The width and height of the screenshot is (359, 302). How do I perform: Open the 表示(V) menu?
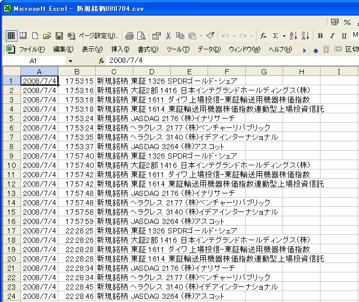[92, 49]
